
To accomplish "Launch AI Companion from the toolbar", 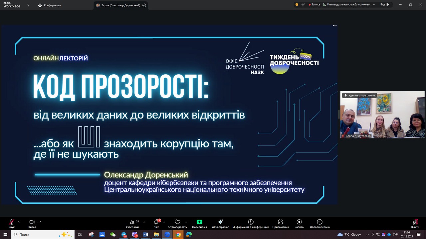I will [x=220, y=224].
